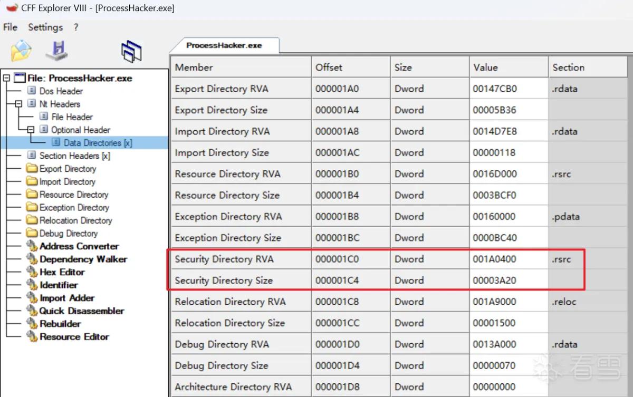Click the Open file toolbar icon
The width and height of the screenshot is (633, 397).
[21, 51]
